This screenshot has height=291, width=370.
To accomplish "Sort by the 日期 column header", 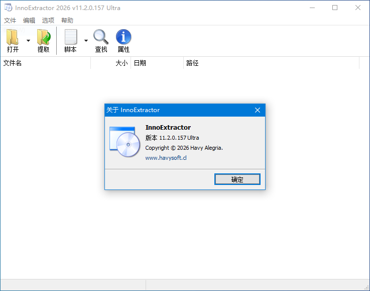I will (x=157, y=63).
